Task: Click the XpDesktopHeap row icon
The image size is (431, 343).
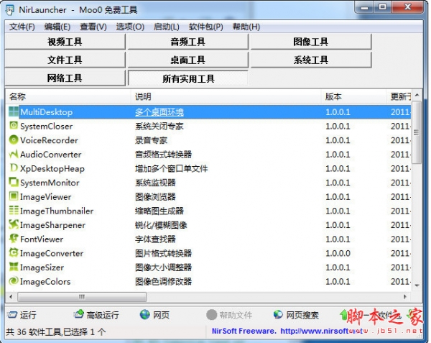Action: point(13,168)
